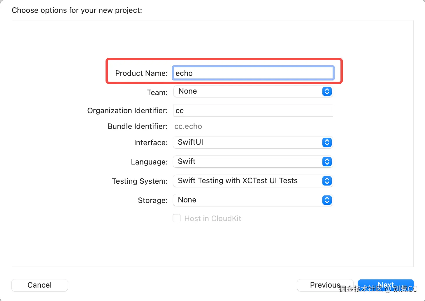Focus the Product Name text field
Image resolution: width=425 pixels, height=301 pixels.
[253, 73]
